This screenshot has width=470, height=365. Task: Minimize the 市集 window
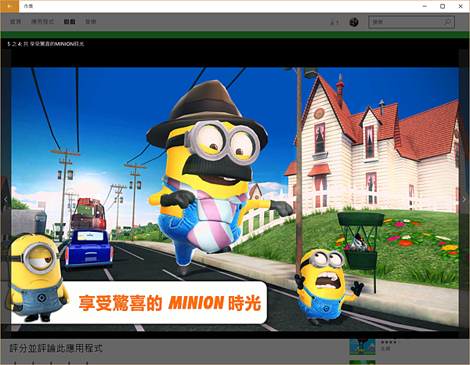click(x=425, y=6)
